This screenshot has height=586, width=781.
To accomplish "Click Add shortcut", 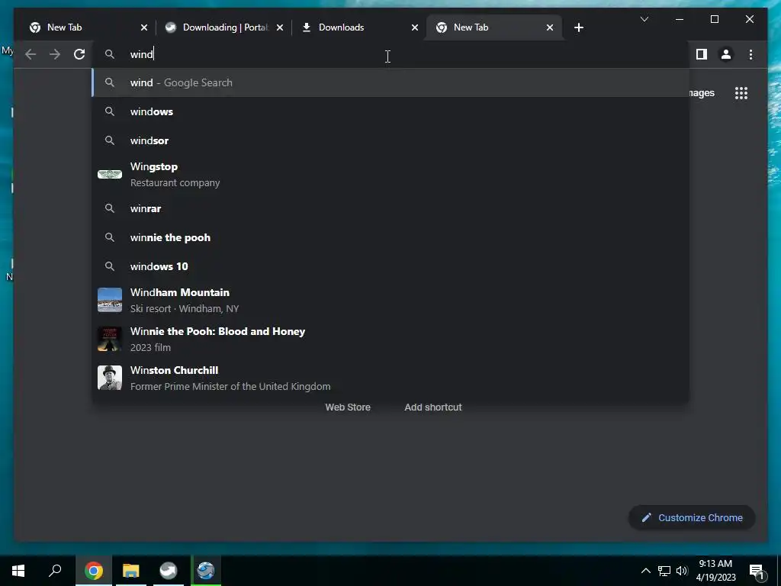I will (x=433, y=407).
